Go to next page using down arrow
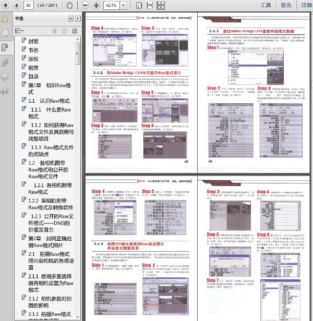Image resolution: width=313 pixels, height=321 pixels. (x=17, y=5)
